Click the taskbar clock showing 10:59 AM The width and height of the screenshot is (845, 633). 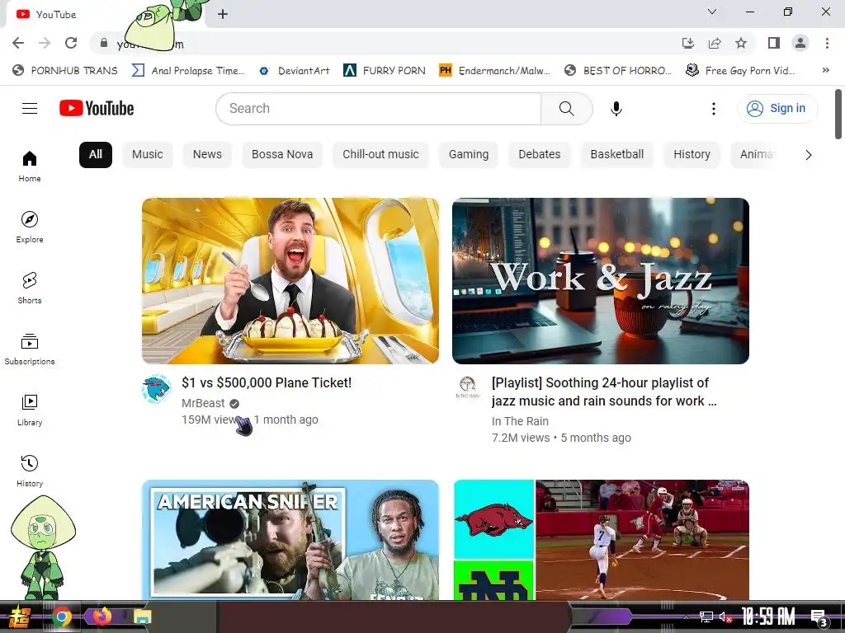767,617
